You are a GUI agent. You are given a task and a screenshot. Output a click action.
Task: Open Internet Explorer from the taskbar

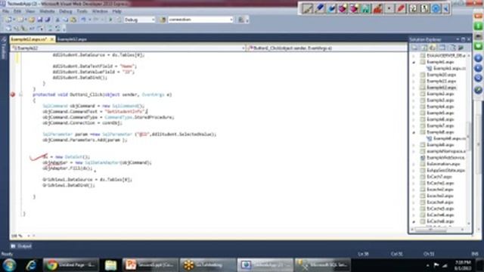coord(31,265)
